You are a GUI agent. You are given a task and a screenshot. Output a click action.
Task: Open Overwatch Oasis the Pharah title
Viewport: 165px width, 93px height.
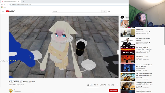pos(144,66)
